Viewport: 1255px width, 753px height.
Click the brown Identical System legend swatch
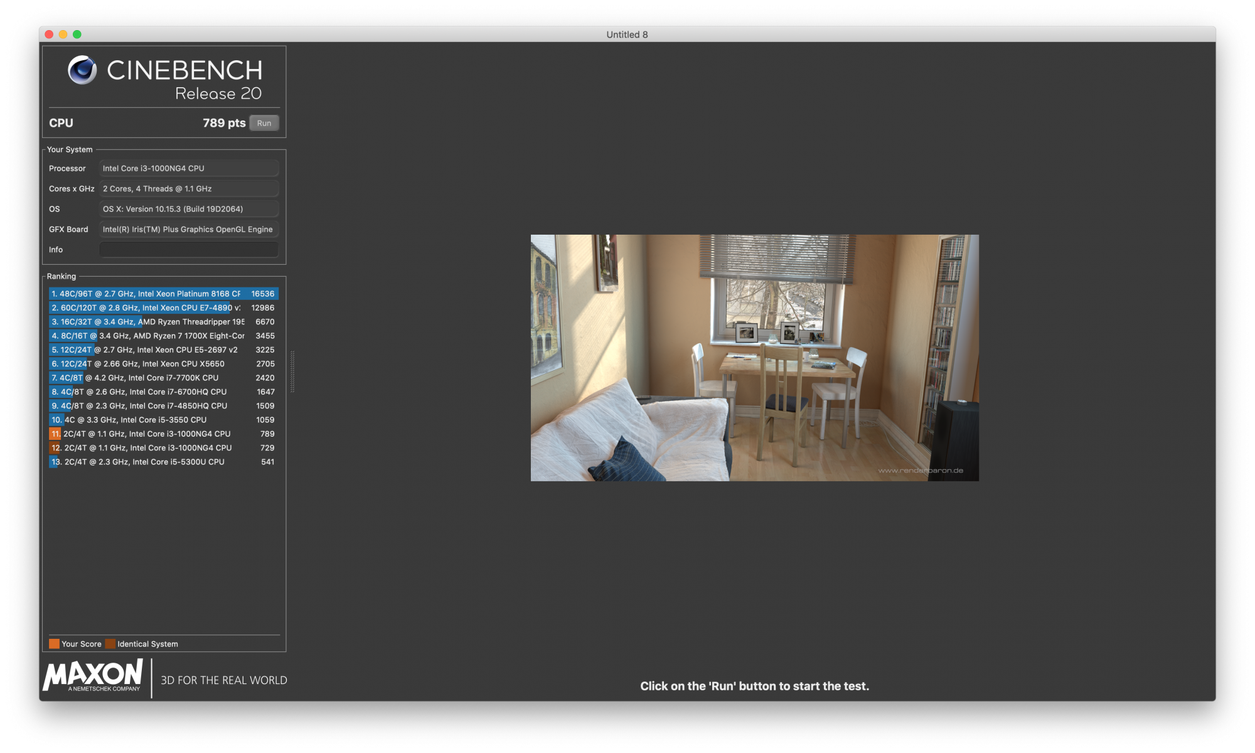(110, 644)
